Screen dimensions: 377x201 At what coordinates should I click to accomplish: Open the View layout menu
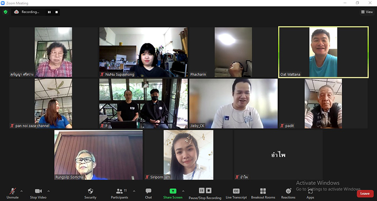point(367,12)
